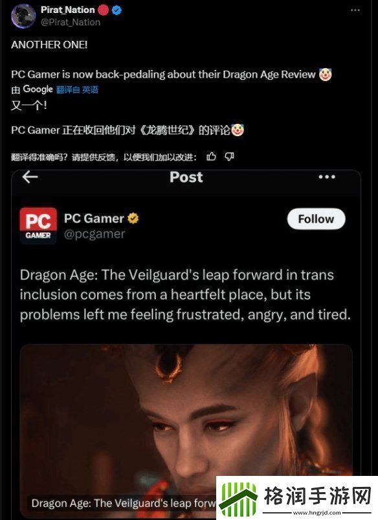Click the PC Gamer logo avatar
This screenshot has width=378, height=520.
(x=38, y=226)
